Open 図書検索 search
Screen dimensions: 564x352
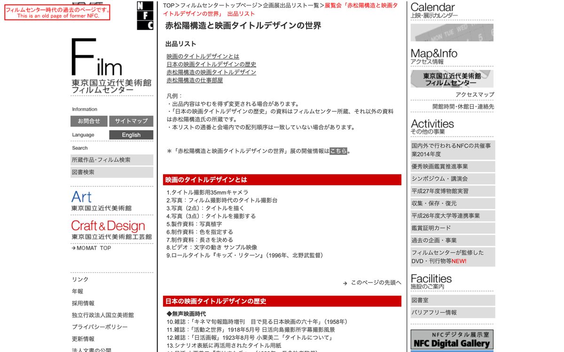coord(112,172)
